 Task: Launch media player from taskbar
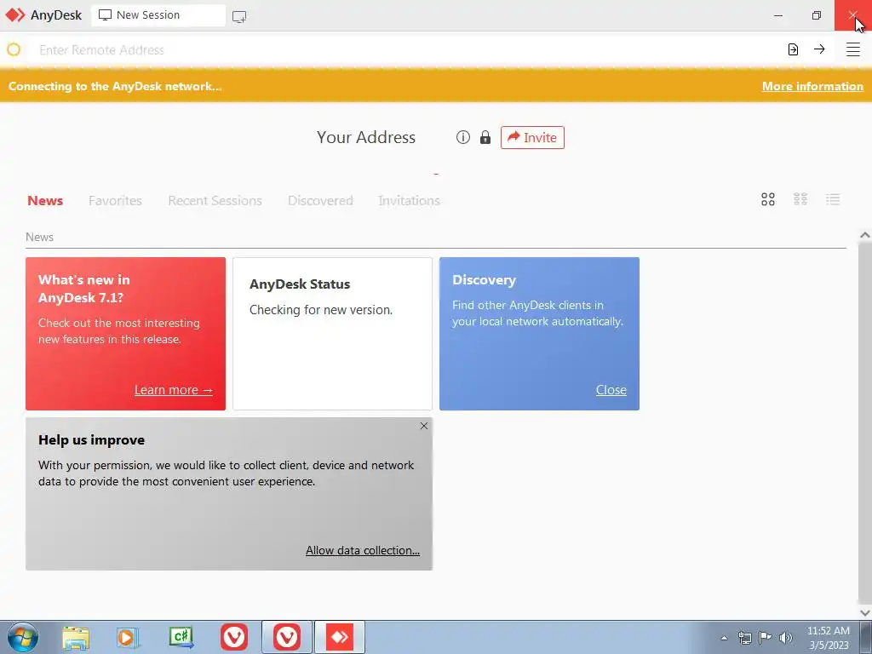(x=128, y=637)
